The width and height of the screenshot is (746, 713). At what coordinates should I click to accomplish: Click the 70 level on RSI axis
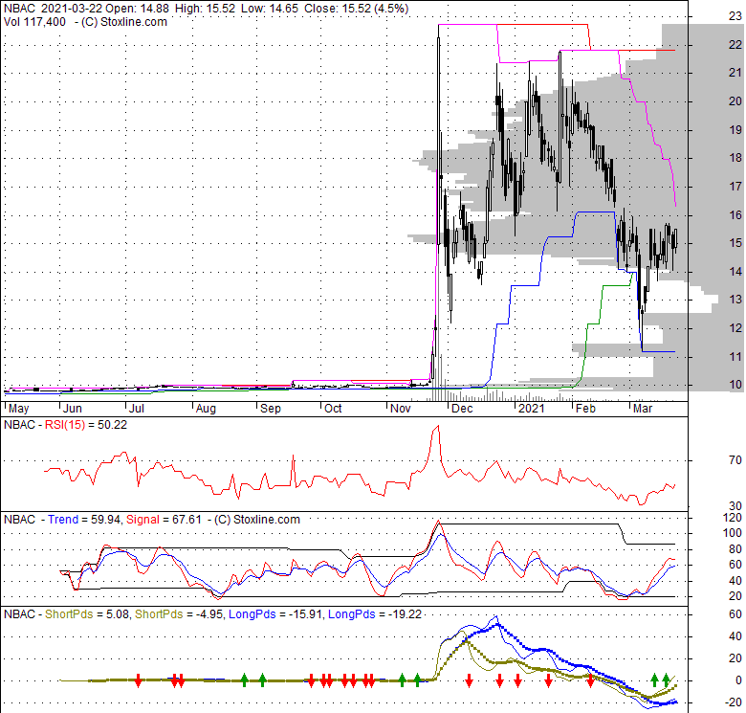click(735, 460)
